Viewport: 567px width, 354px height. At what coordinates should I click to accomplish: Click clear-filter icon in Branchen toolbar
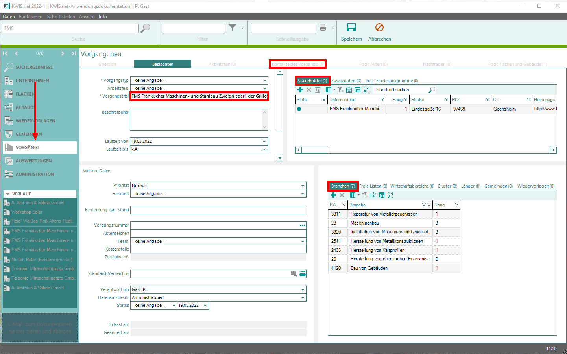pyautogui.click(x=365, y=195)
